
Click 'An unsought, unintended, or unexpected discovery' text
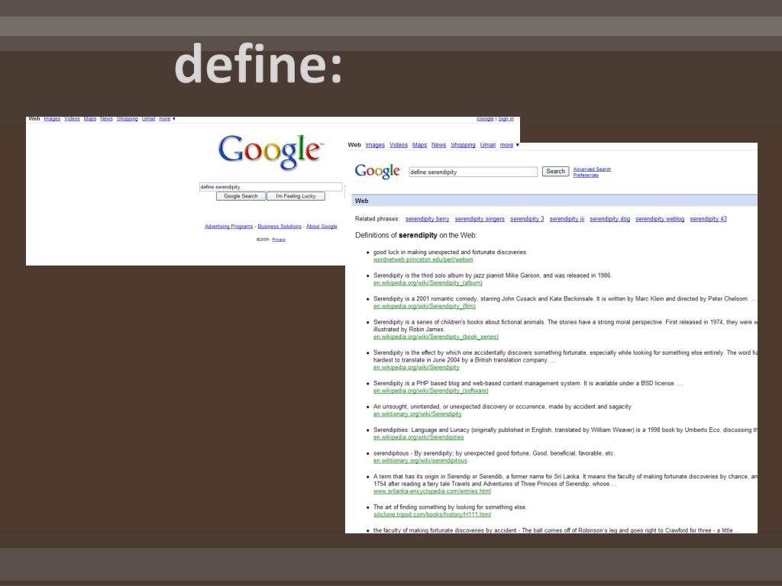(502, 407)
